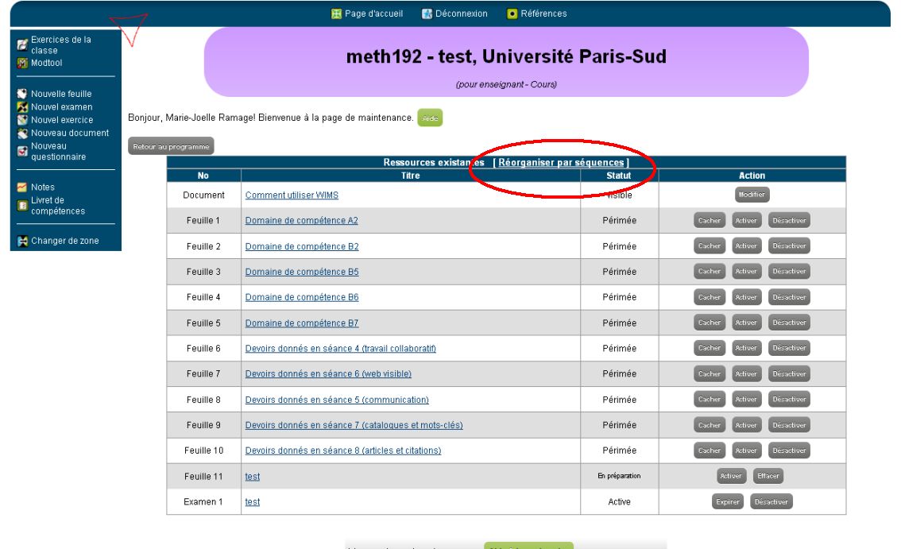Click the Nouvel examen icon
The width and height of the screenshot is (901, 549).
click(x=22, y=107)
